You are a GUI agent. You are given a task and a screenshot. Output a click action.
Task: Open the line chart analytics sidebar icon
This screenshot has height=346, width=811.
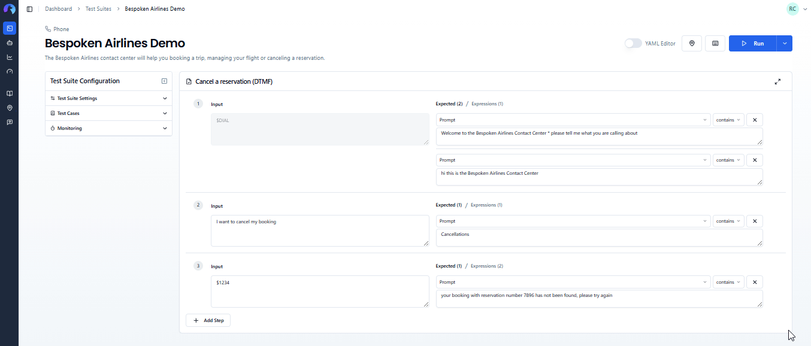click(x=10, y=57)
